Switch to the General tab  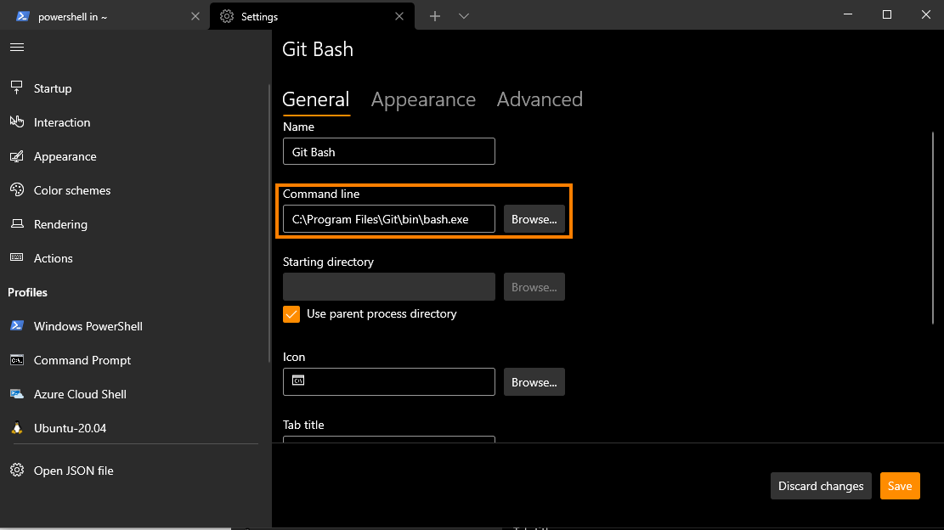315,99
